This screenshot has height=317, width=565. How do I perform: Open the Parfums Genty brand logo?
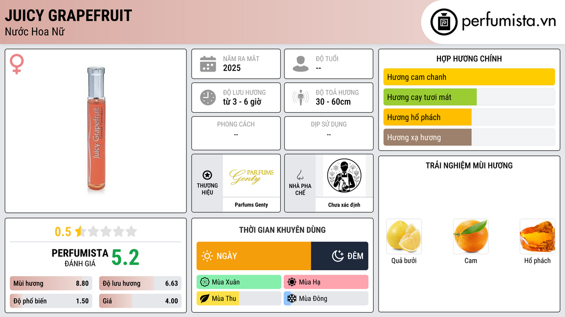pyautogui.click(x=252, y=176)
